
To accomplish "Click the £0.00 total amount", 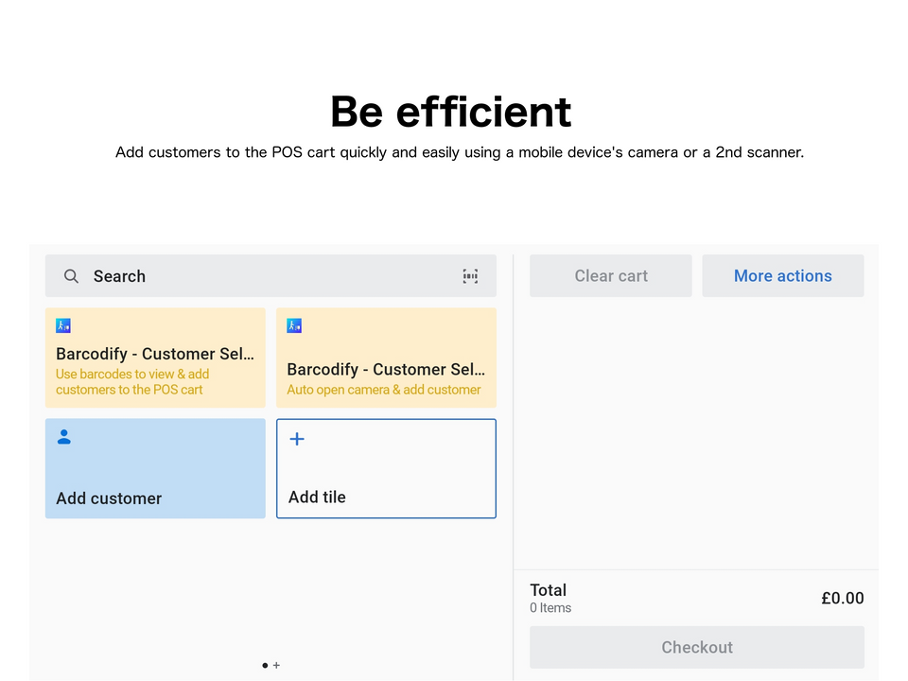I will pyautogui.click(x=842, y=598).
